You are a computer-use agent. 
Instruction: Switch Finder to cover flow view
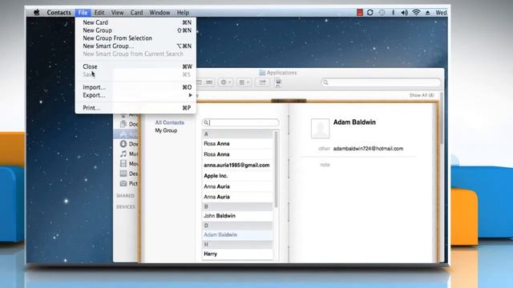pyautogui.click(x=209, y=82)
